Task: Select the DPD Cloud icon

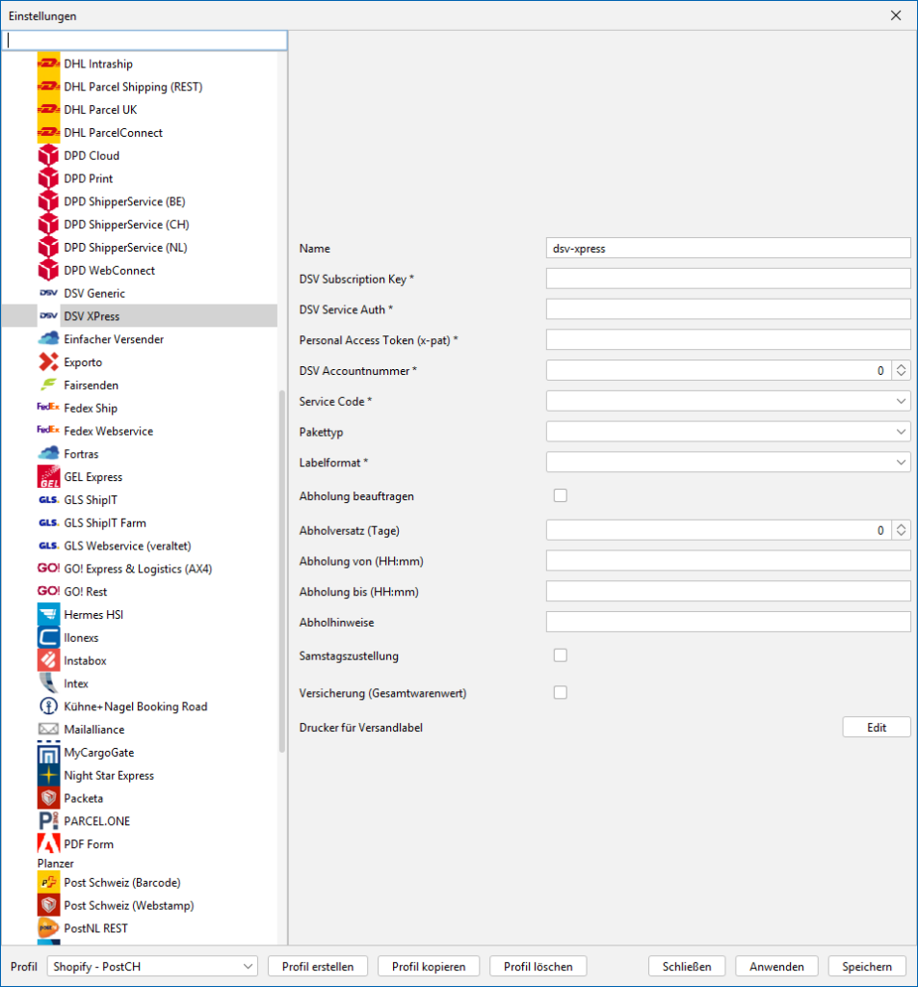Action: tap(48, 155)
